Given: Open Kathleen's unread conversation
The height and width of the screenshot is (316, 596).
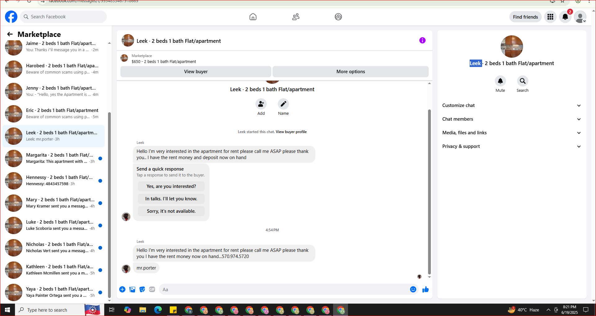Looking at the screenshot, I should tap(54, 270).
